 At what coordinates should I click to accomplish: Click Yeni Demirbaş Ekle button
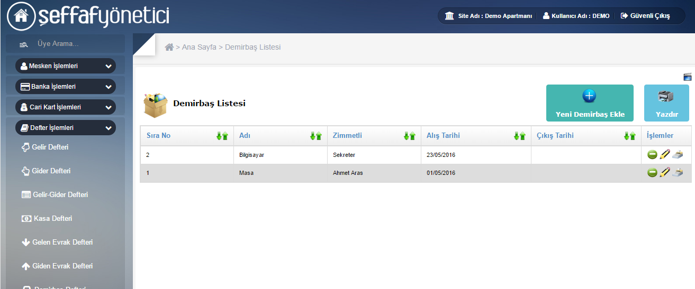pyautogui.click(x=590, y=103)
